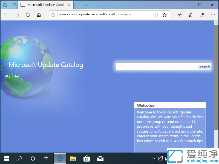The width and height of the screenshot is (219, 164).
Task: Click the page scrollbar up arrow
Action: (x=217, y=22)
